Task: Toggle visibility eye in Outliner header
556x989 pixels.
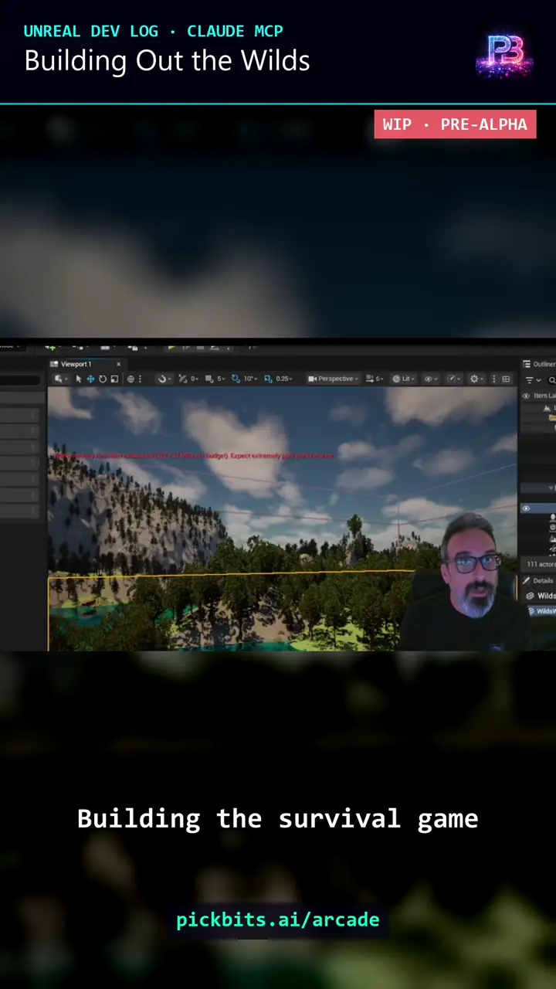Action: [526, 396]
